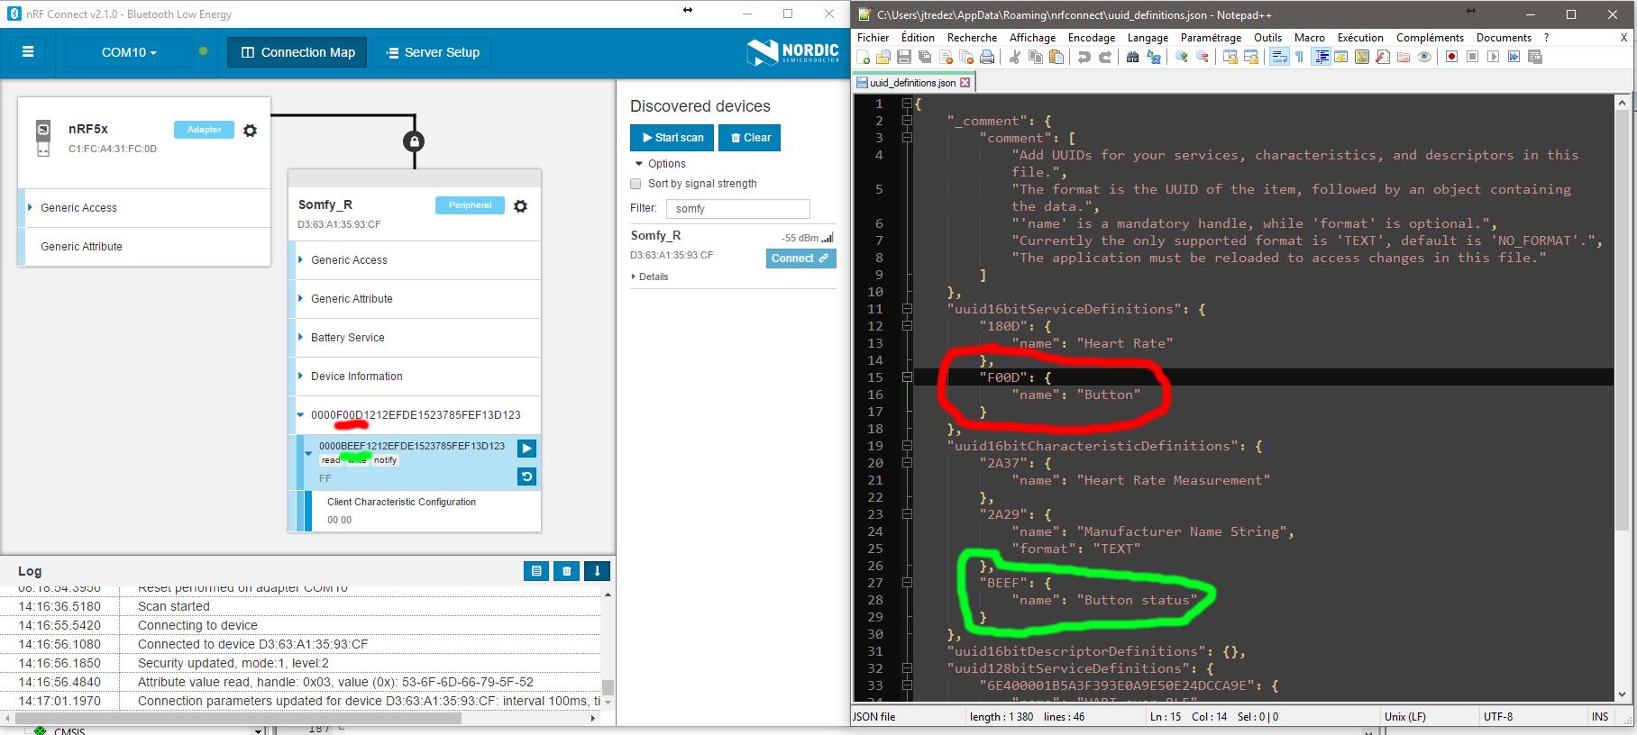Open the Fichier menu in Notepad++
The height and width of the screenshot is (735, 1637).
pyautogui.click(x=873, y=38)
